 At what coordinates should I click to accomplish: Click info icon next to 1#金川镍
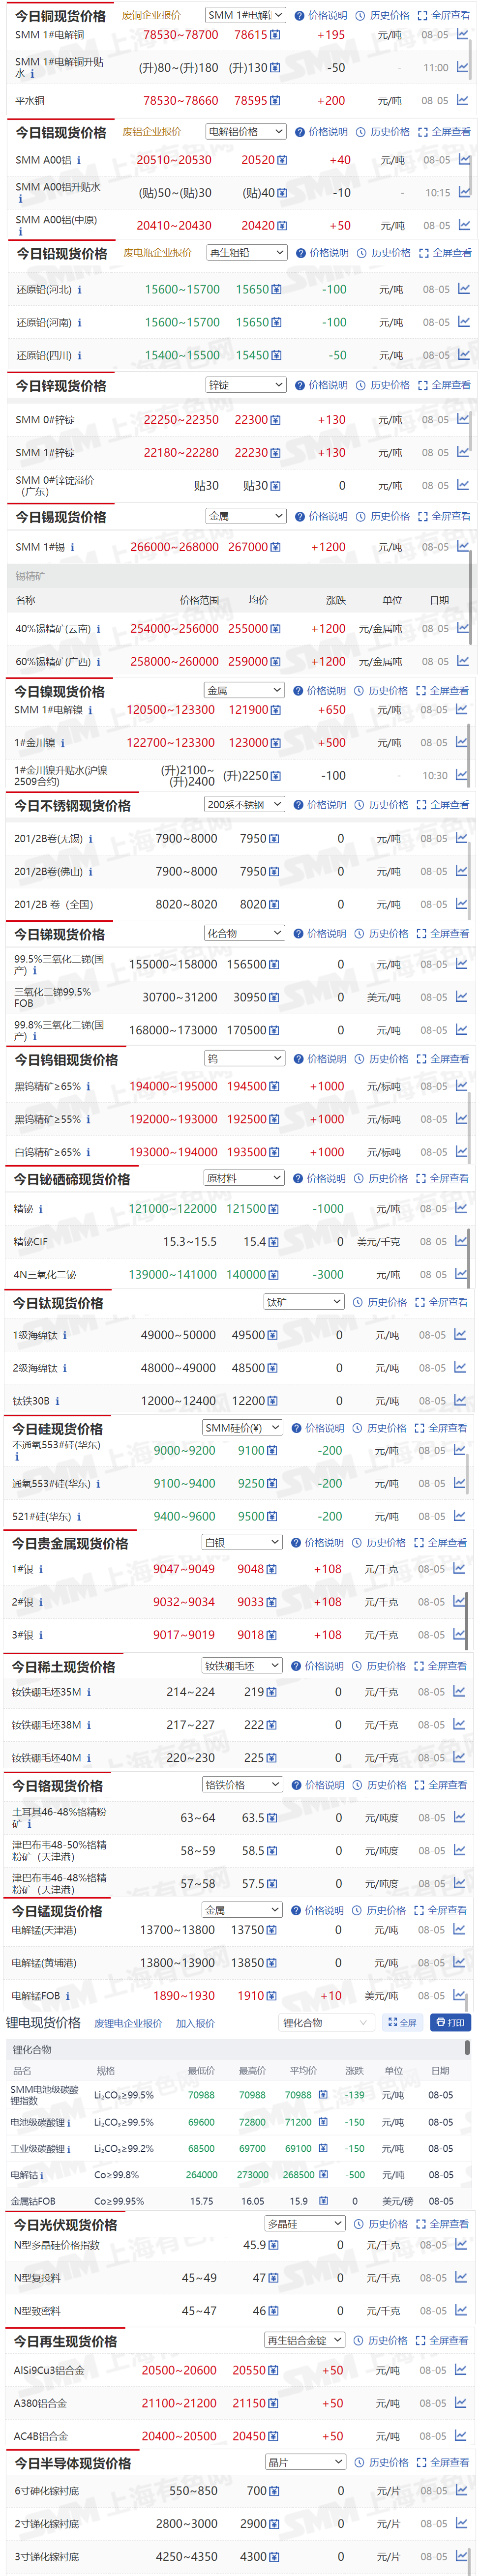(x=62, y=743)
